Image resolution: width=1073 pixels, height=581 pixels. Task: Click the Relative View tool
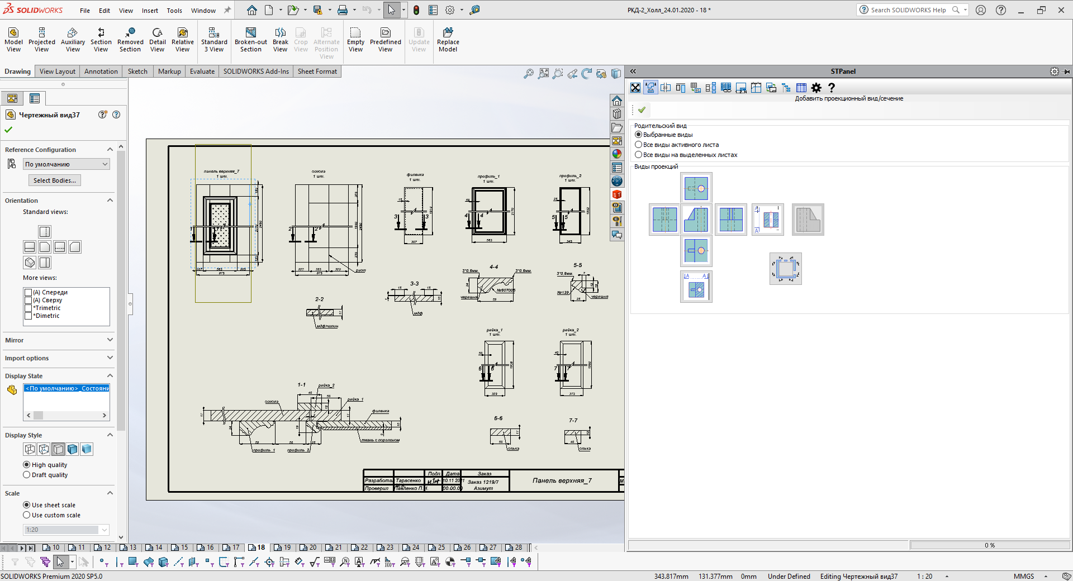pos(183,40)
